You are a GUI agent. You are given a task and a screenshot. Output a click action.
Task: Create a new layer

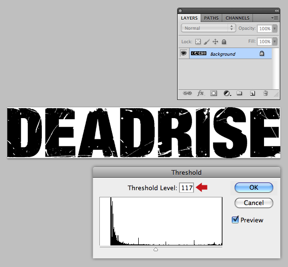click(x=252, y=93)
